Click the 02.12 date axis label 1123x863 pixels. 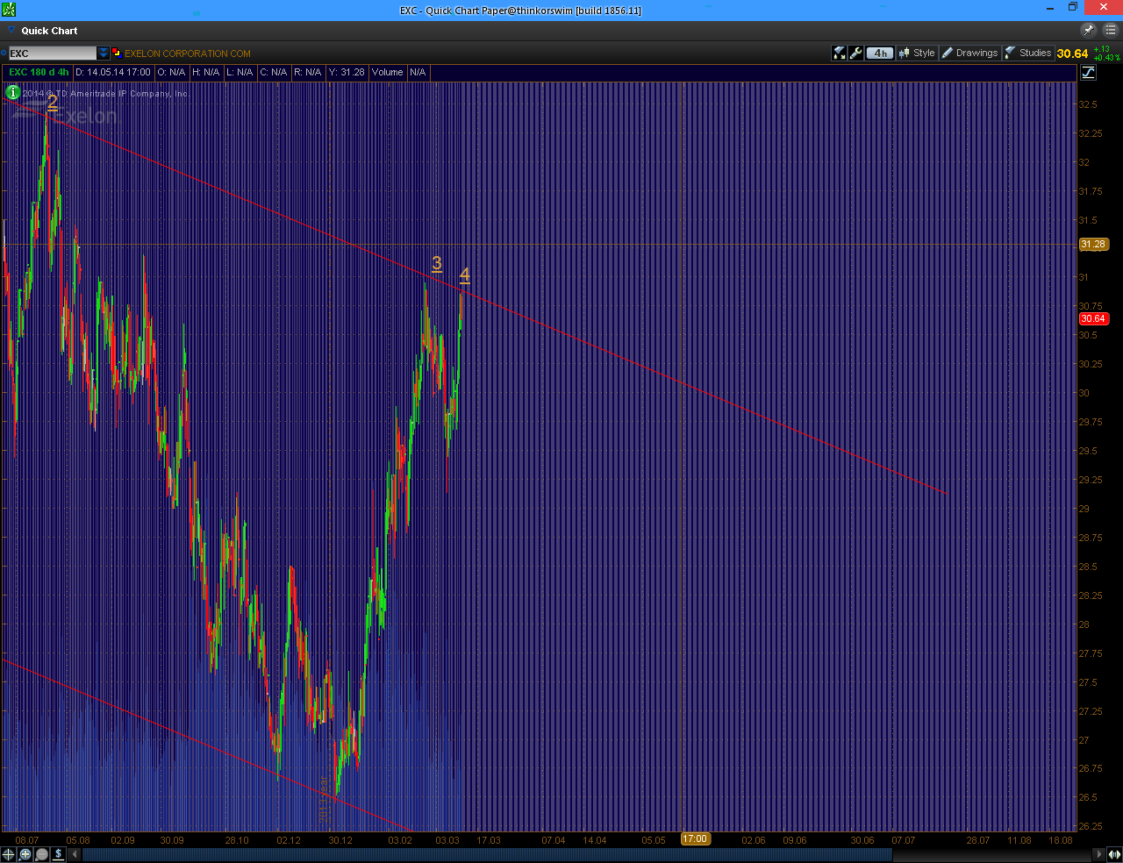tap(289, 840)
